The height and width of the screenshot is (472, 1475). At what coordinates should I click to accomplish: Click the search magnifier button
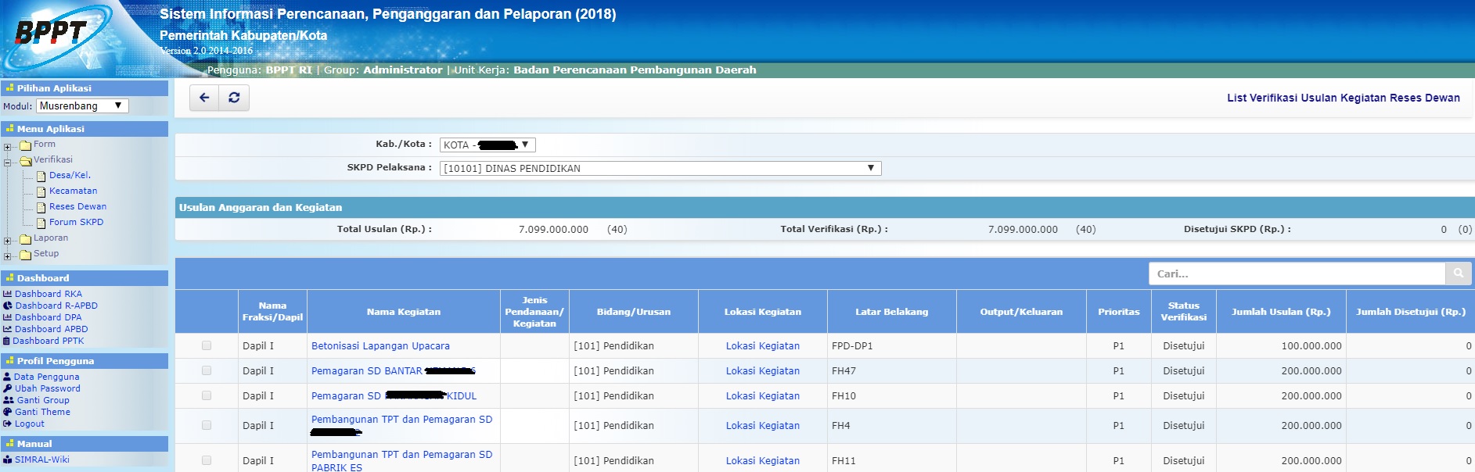pos(1458,274)
